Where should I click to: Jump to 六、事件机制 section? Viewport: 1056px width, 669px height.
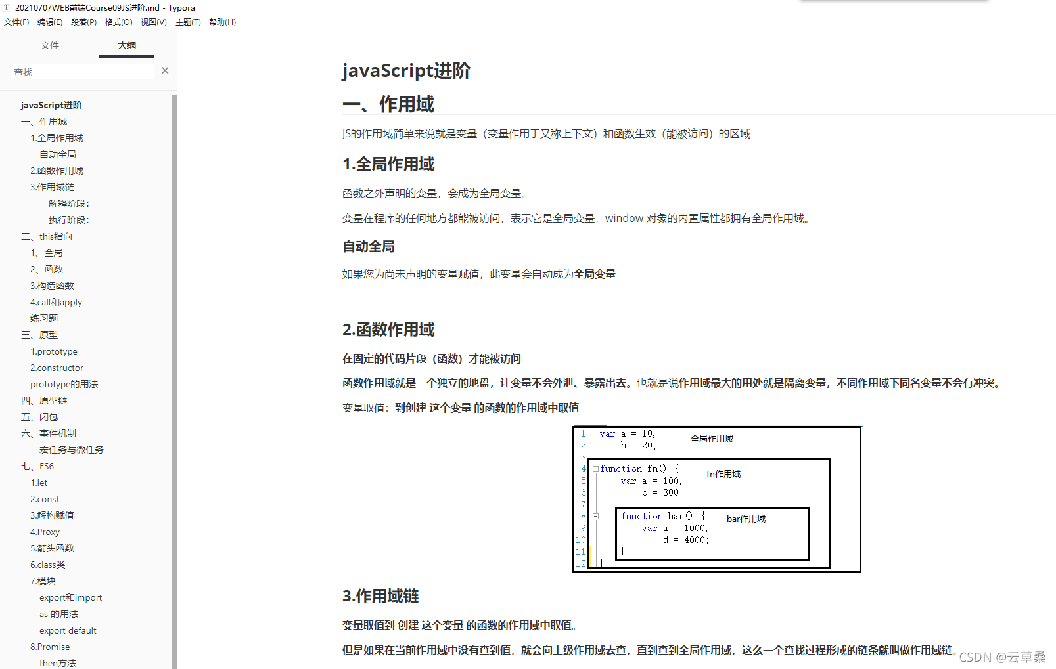pos(49,433)
